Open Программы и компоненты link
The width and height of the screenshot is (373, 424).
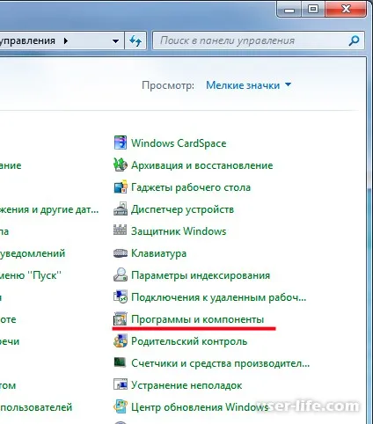point(197,319)
